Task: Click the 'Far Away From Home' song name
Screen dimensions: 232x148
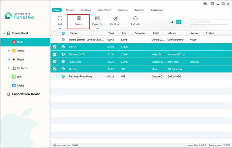Action: pyautogui.click(x=81, y=77)
